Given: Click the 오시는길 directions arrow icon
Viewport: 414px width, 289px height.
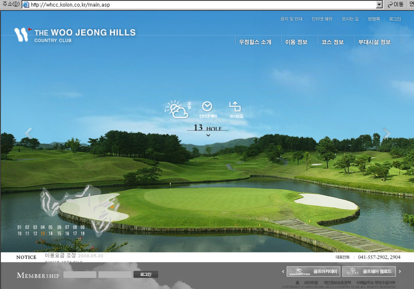Looking at the screenshot, I should pos(235,106).
